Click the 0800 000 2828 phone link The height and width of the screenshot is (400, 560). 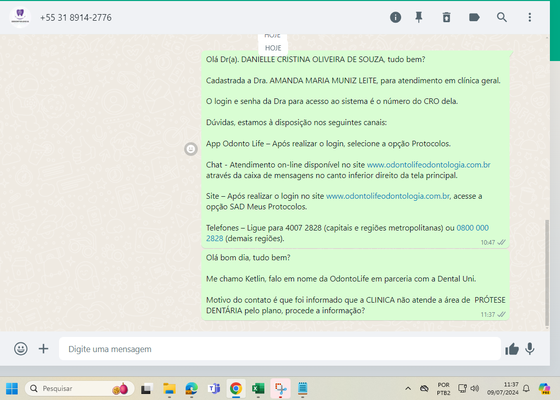pyautogui.click(x=472, y=228)
